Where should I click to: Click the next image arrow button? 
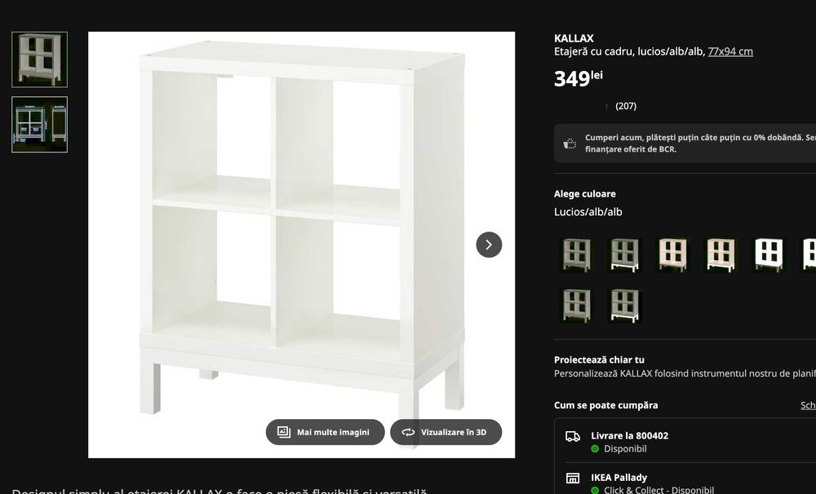(489, 245)
